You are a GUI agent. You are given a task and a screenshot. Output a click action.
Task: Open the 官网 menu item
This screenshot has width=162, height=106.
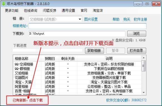(84, 11)
